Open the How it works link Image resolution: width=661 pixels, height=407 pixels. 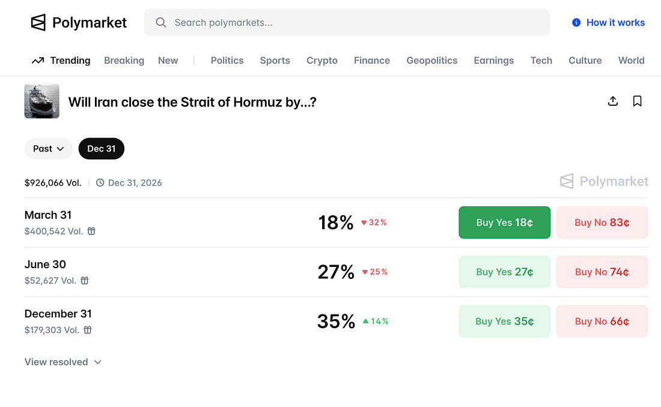click(615, 23)
